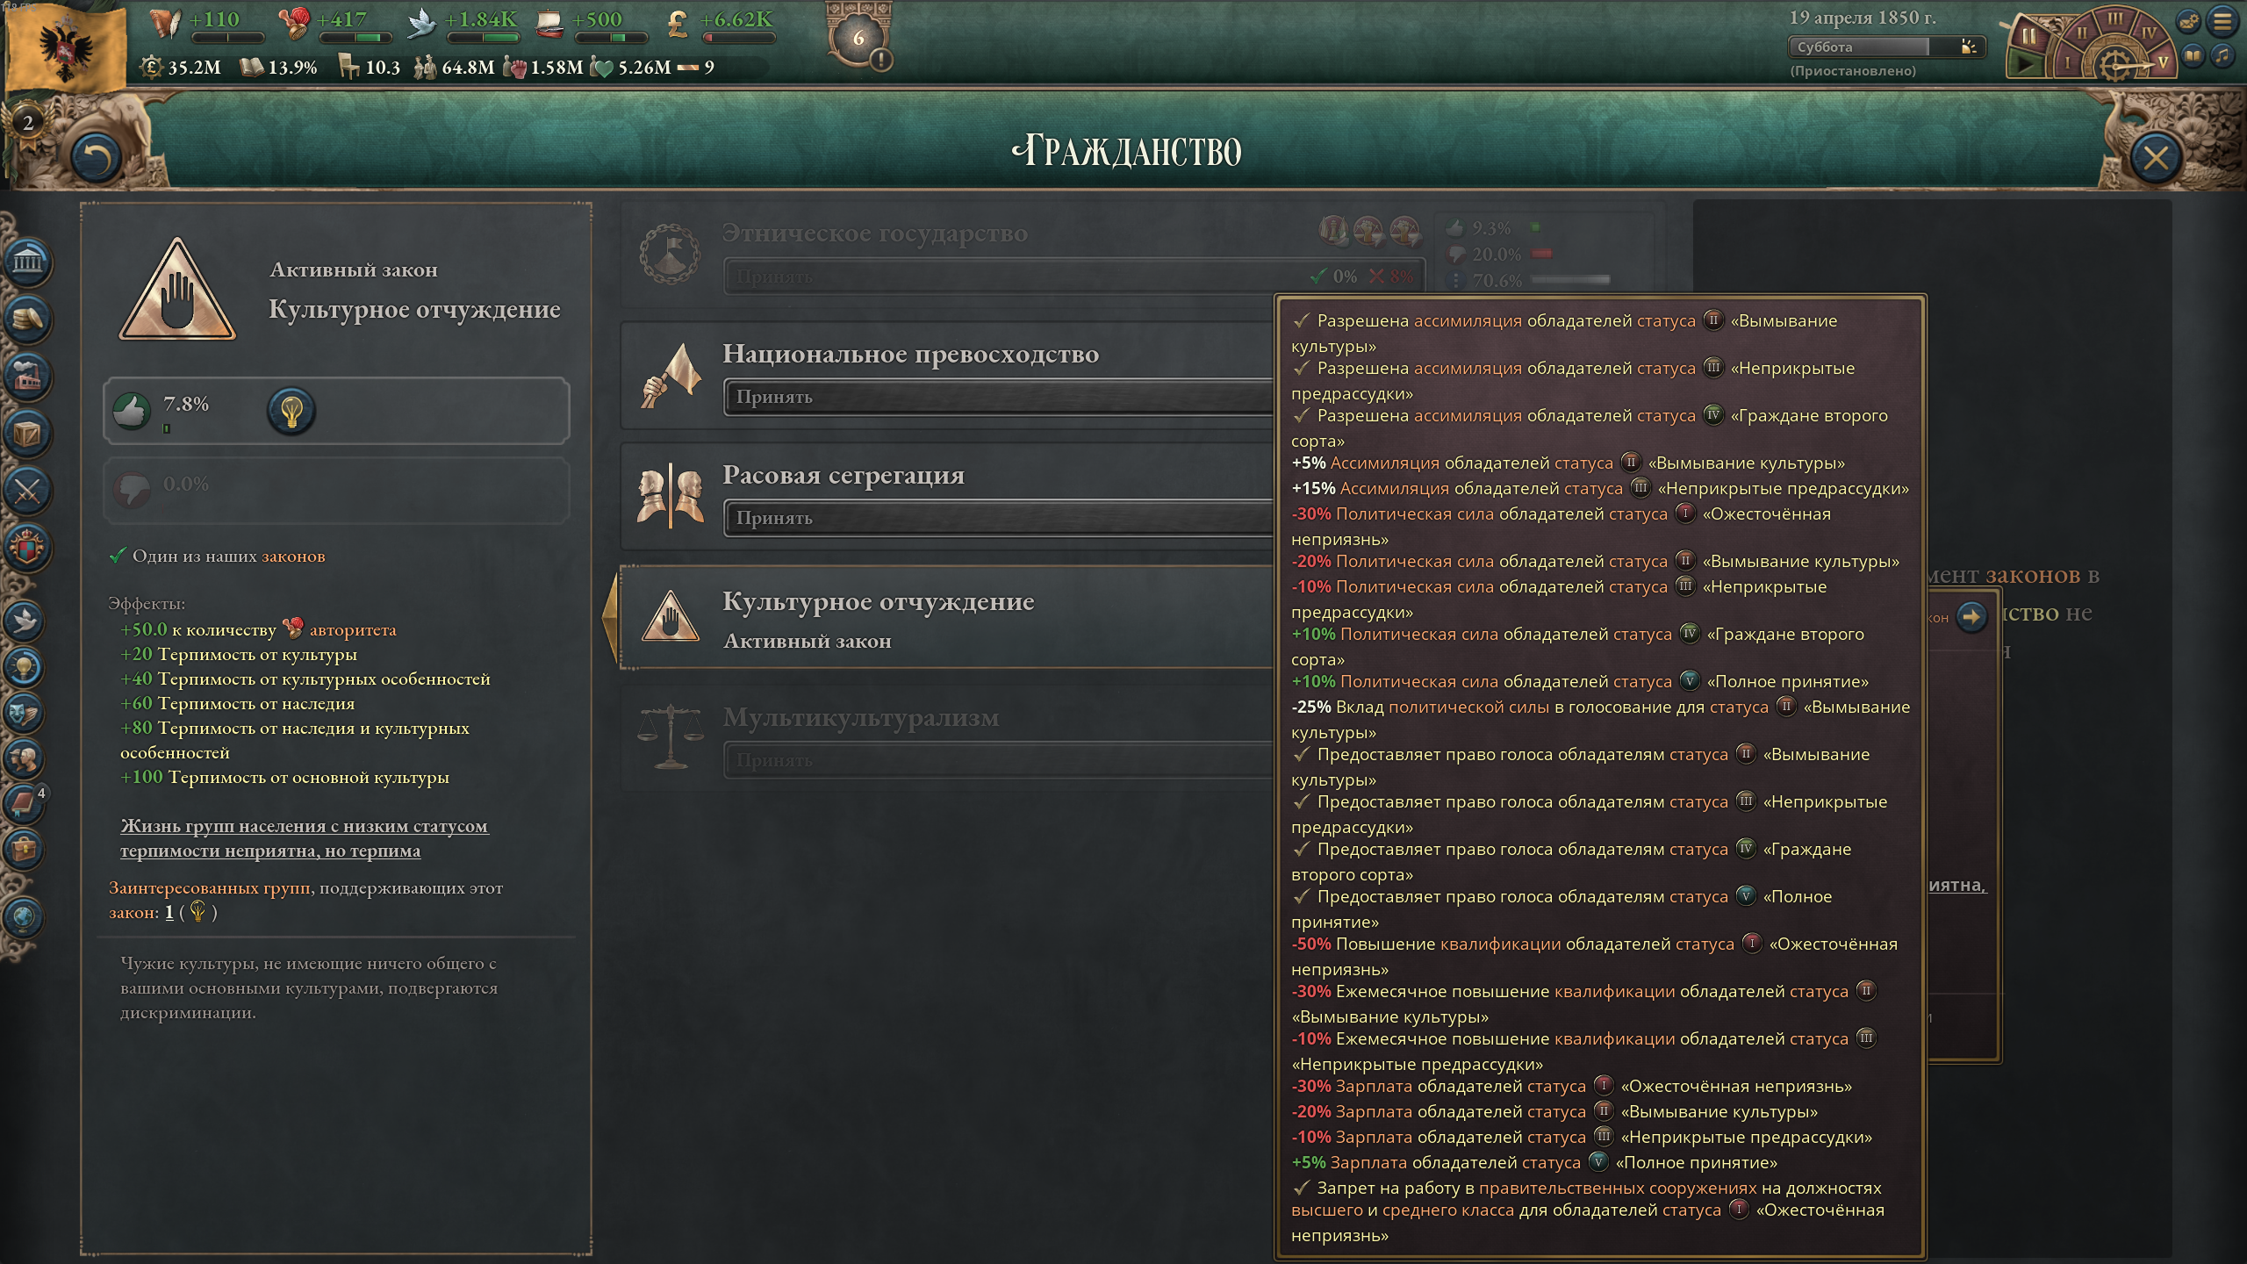Set game speed to V
This screenshot has height=1264, width=2247.
click(2162, 63)
